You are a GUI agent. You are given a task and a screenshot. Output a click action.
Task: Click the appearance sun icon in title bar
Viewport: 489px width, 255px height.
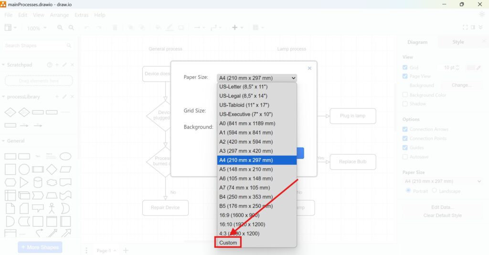[482, 14]
